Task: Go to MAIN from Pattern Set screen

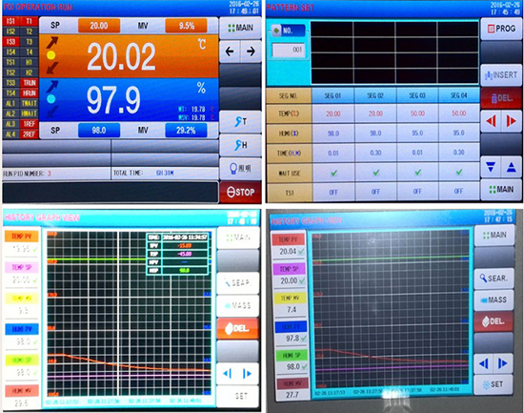Action: pos(501,190)
